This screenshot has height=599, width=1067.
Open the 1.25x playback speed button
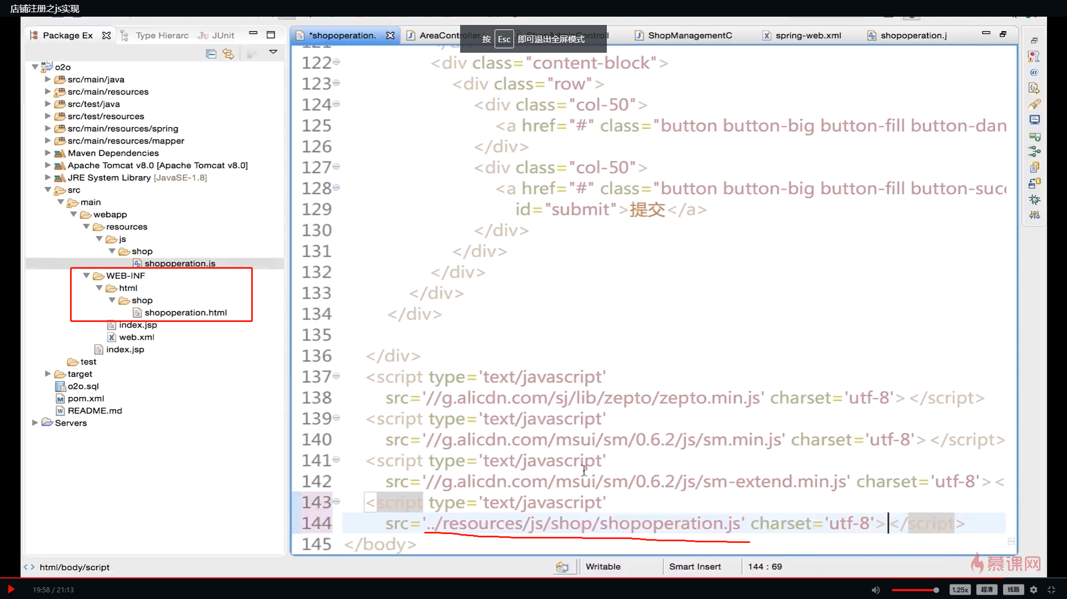pos(960,590)
